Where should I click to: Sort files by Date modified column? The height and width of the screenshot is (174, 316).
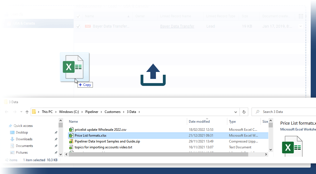pos(199,122)
